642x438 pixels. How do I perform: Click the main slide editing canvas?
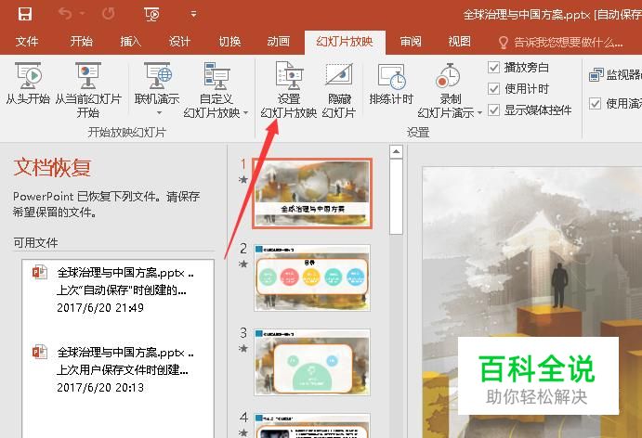pos(532,303)
